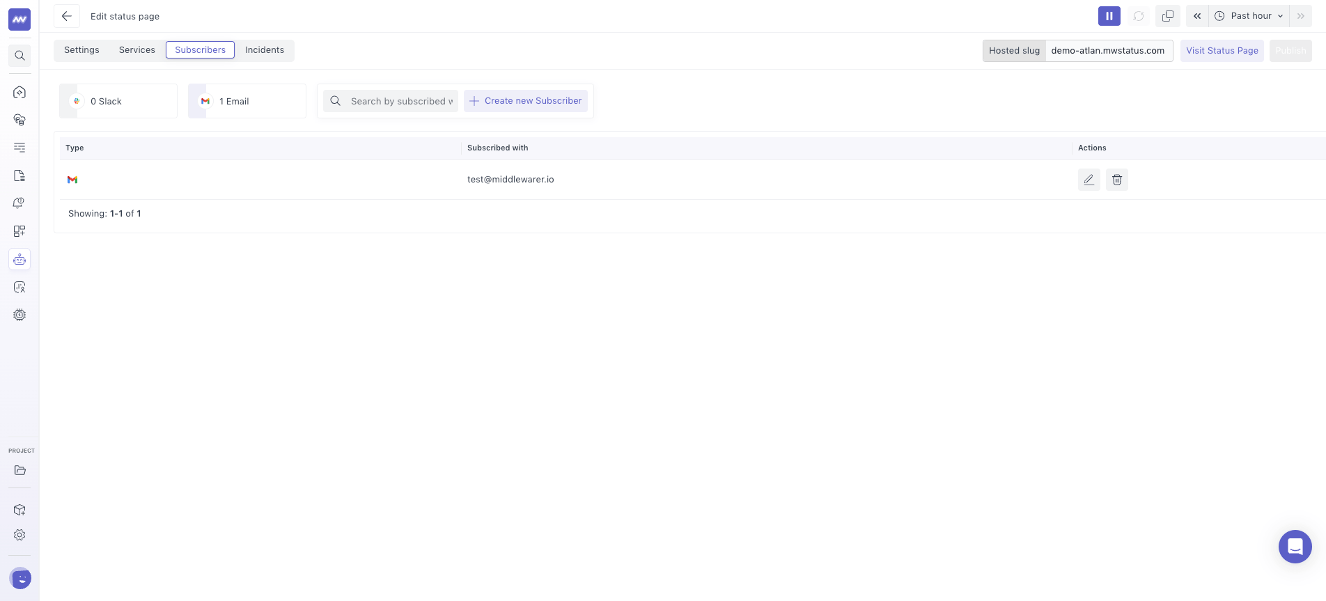Viewport: 1326px width, 601px height.
Task: Open the cloud database sidebar icon
Action: click(19, 120)
